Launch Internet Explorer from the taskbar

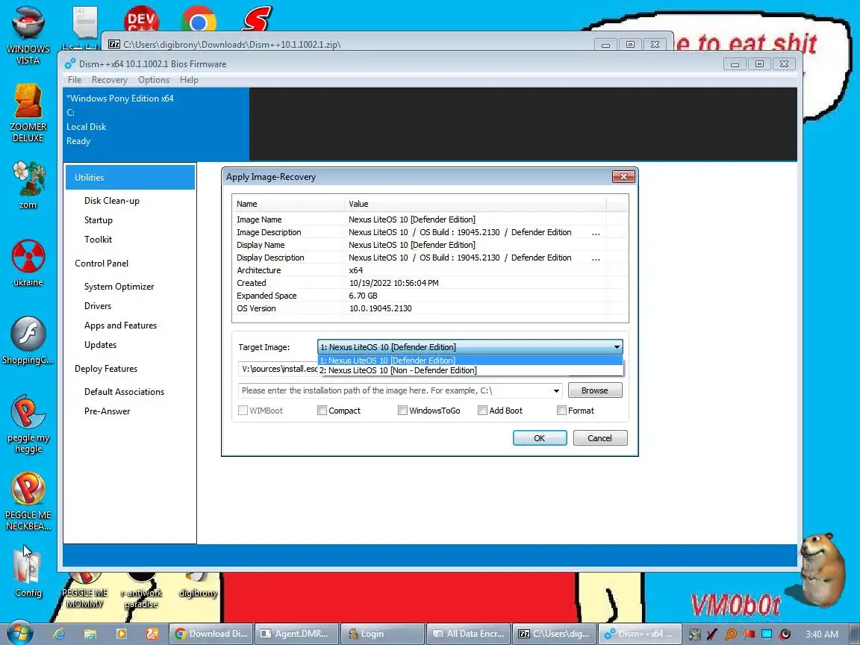(59, 634)
